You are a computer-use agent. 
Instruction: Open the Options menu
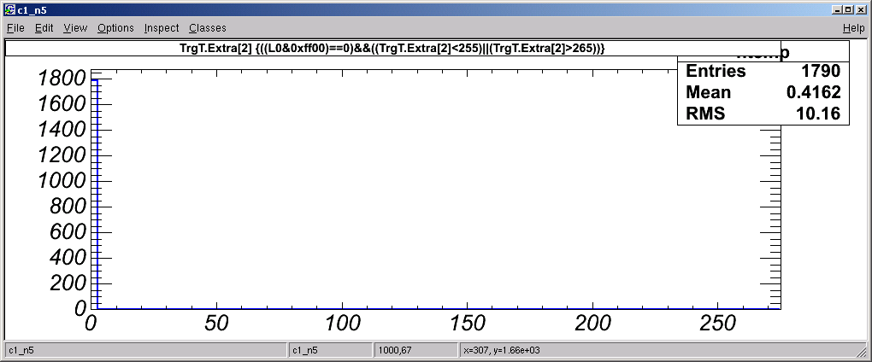coord(115,28)
